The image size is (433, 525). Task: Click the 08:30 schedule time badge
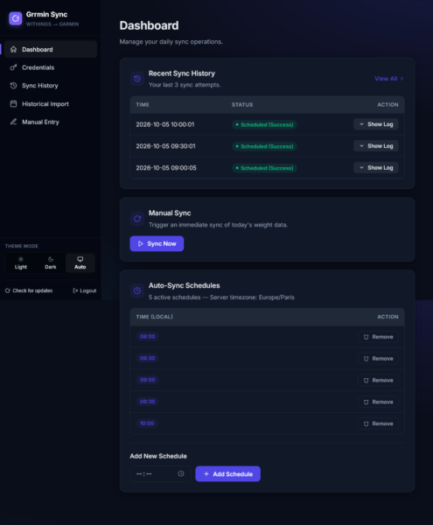point(148,358)
